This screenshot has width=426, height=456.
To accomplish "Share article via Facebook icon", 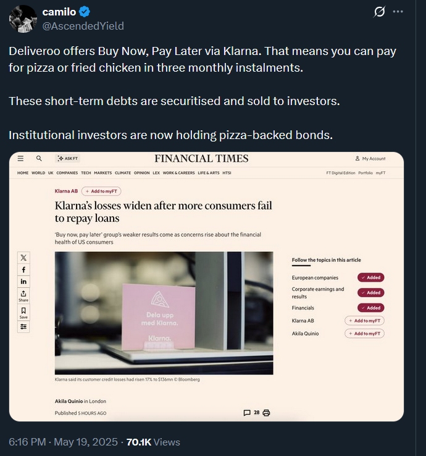I will click(23, 269).
